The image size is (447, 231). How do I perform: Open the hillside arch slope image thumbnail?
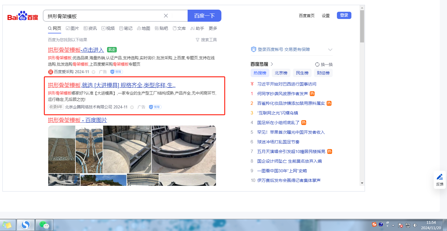62,149
